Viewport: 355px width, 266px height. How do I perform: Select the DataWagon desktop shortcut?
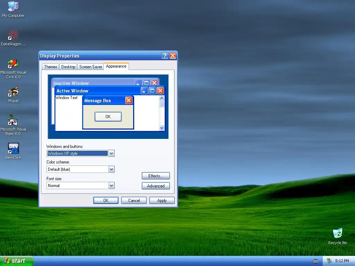[x=13, y=38]
